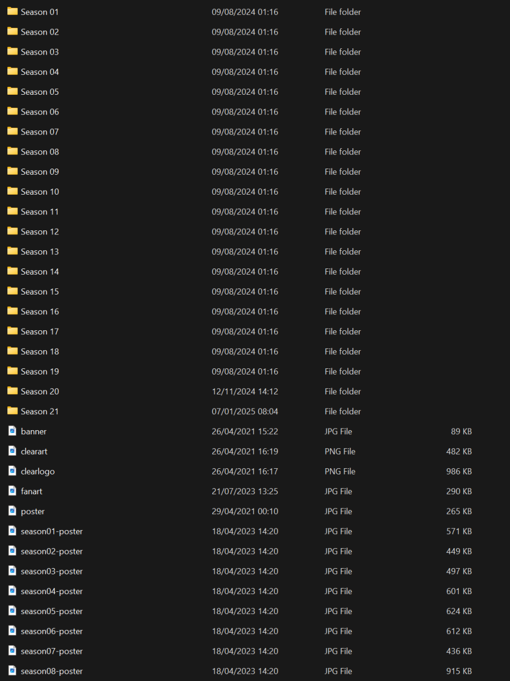
Task: Click the fanart JPG file icon
Action: [x=12, y=491]
